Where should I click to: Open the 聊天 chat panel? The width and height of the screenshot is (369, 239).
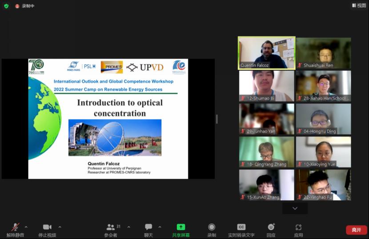click(x=148, y=227)
